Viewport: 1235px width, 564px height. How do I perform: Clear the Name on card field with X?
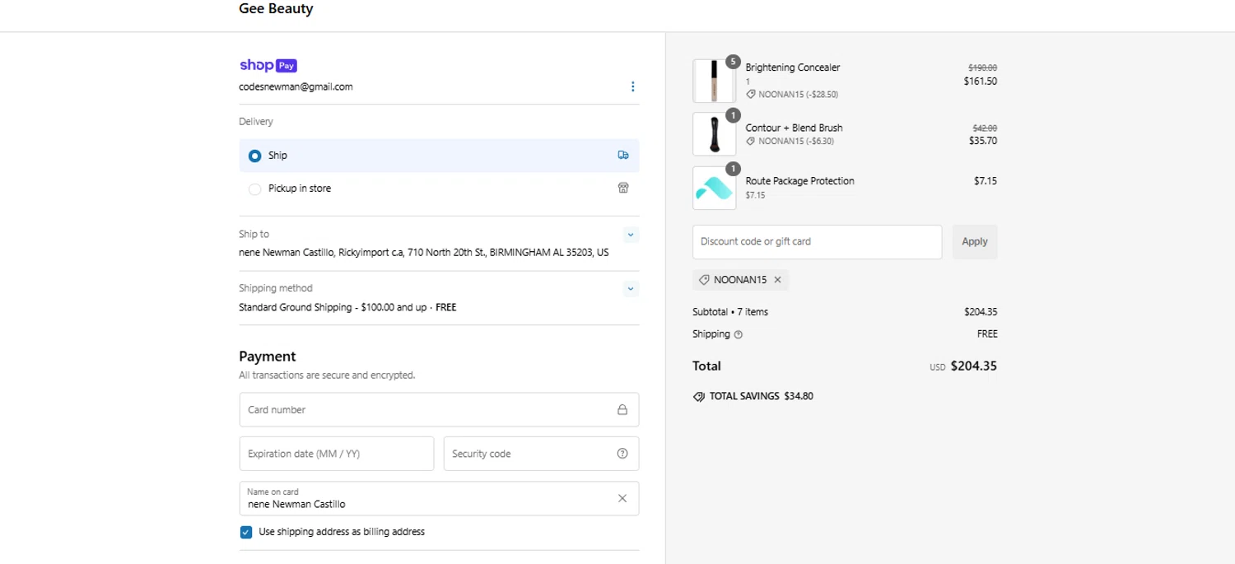622,498
